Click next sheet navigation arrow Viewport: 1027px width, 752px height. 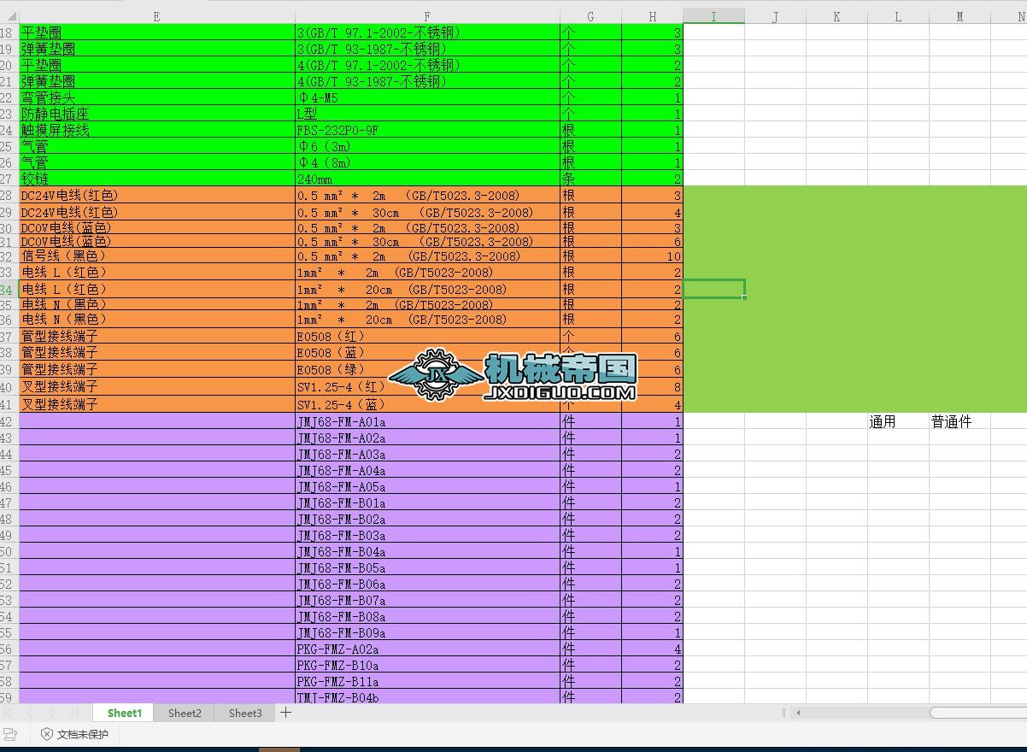click(51, 713)
